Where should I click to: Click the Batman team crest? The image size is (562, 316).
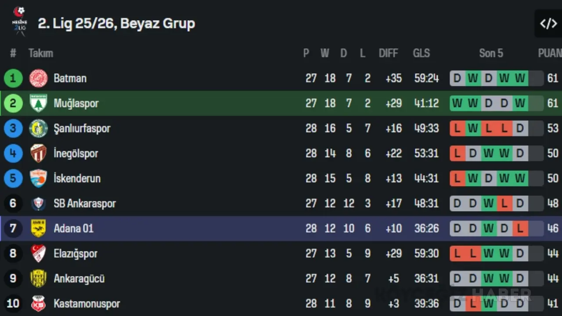[38, 78]
